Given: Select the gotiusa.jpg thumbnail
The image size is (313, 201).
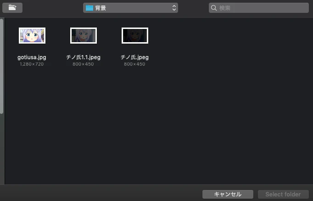Looking at the screenshot, I should (32, 35).
